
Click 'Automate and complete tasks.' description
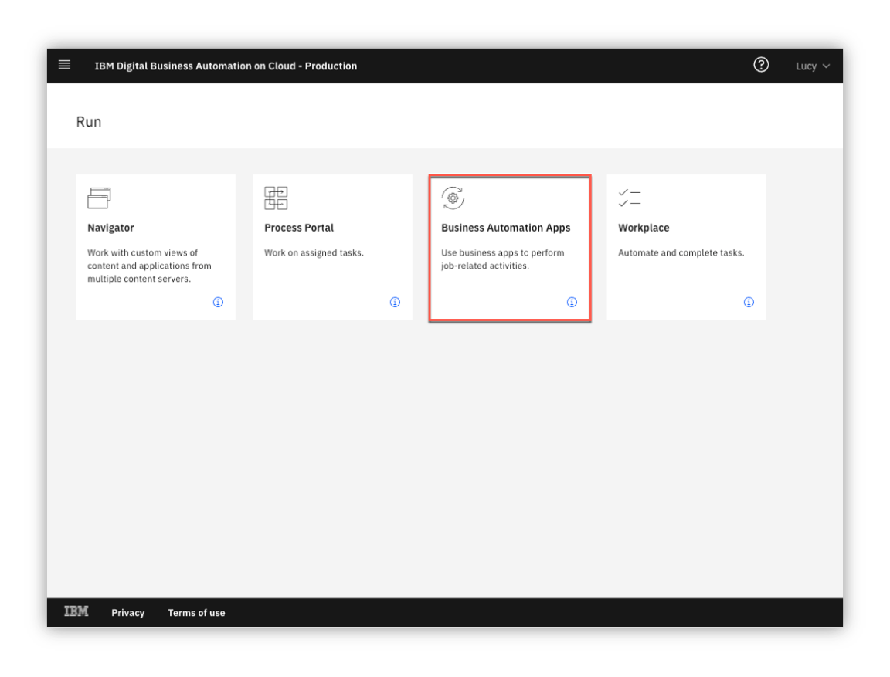point(681,253)
